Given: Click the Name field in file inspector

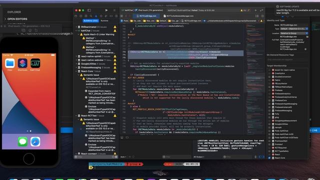Looking at the screenshot, I should coord(294,25).
